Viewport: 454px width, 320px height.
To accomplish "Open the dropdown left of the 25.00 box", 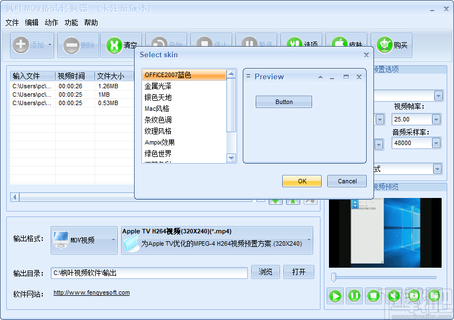I will click(380, 119).
